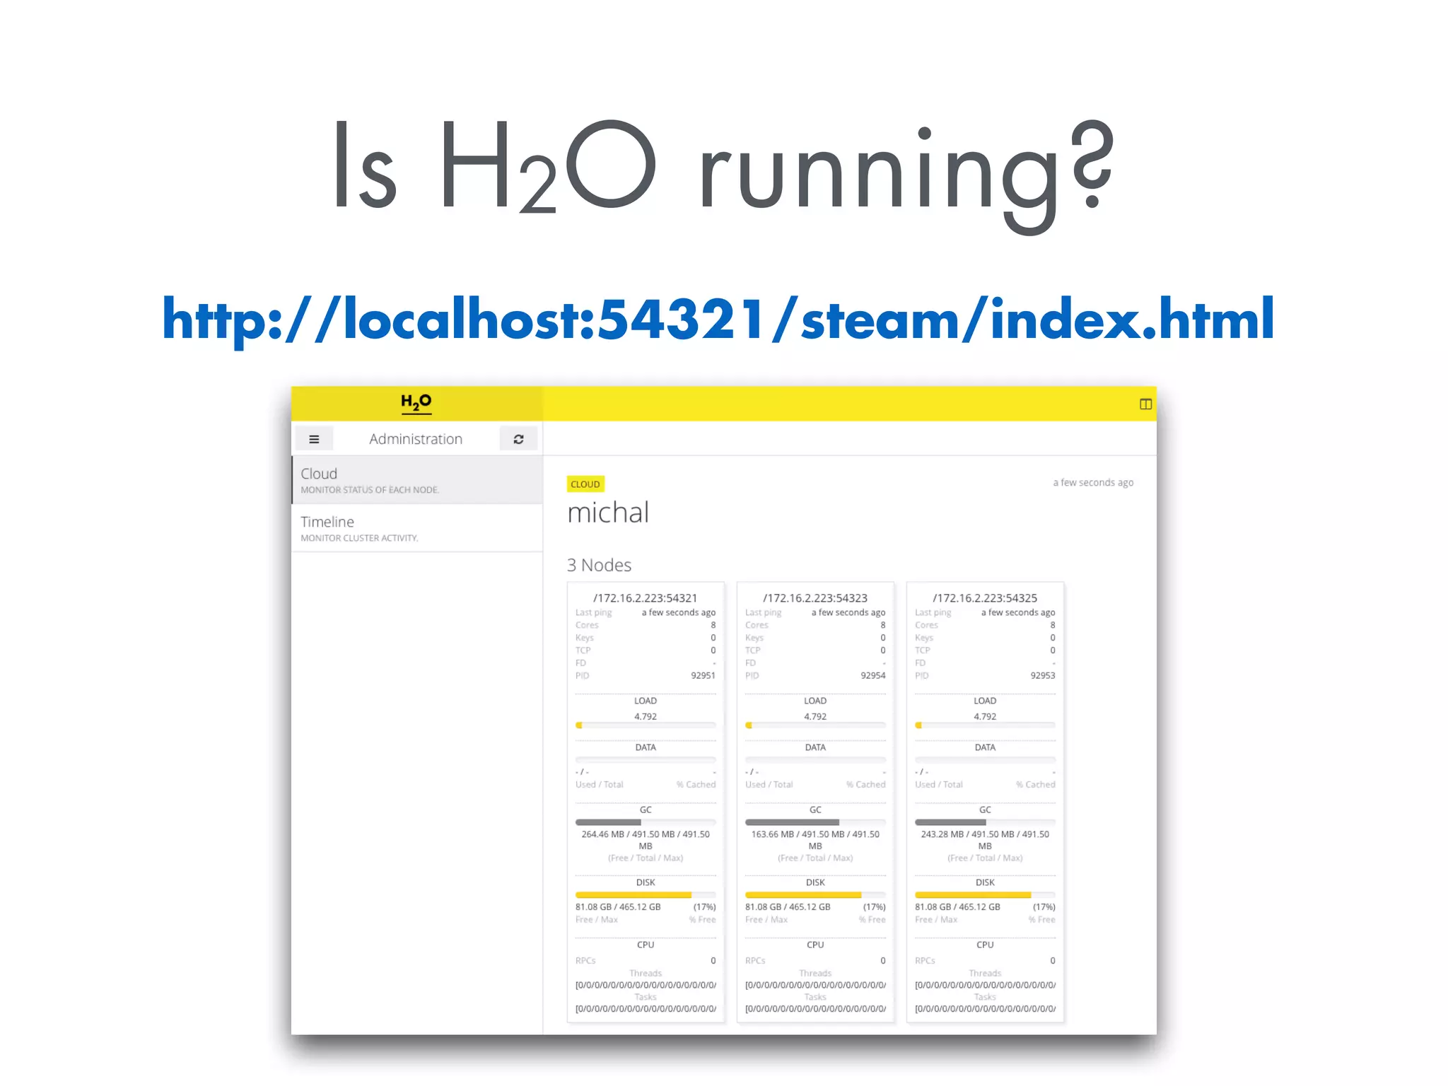Viewport: 1448px width, 1086px height.
Task: Click the H2O logo in header
Action: pyautogui.click(x=416, y=403)
